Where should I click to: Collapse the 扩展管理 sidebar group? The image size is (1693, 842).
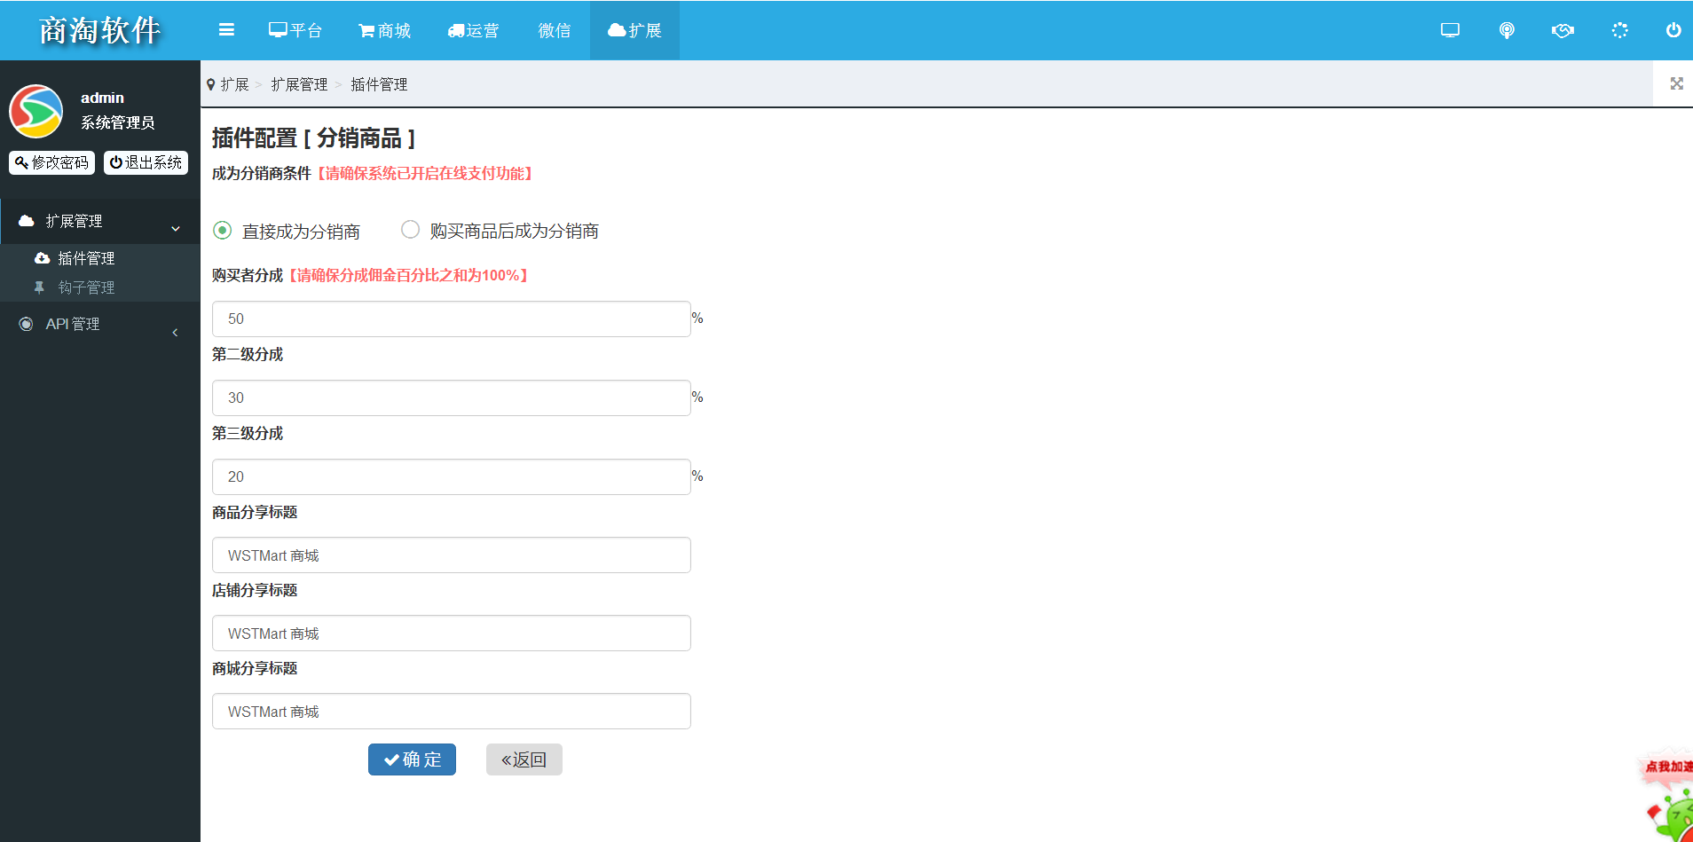[100, 221]
